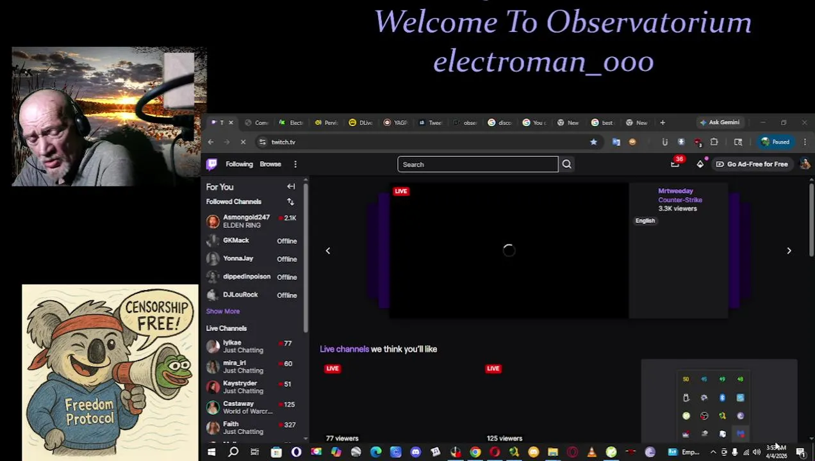This screenshot has height=461, width=815.
Task: Open the Browse page
Action: click(270, 165)
